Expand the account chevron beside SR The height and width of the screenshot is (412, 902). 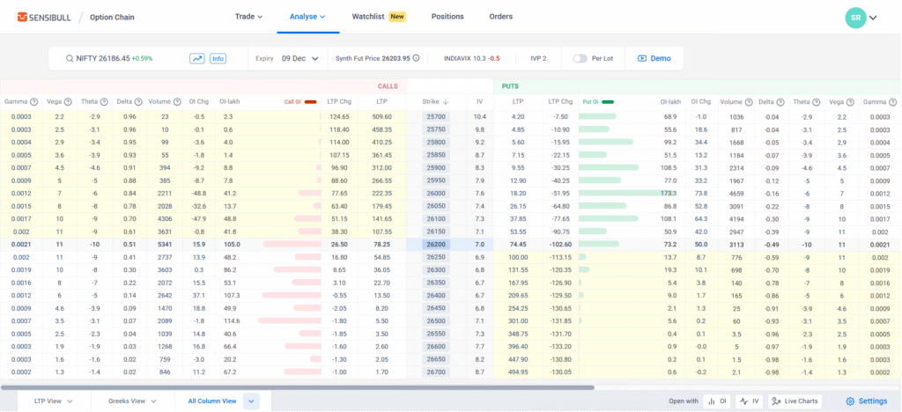click(873, 18)
